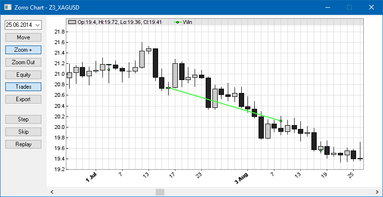Click the green trade line start marker
The height and width of the screenshot is (197, 383).
click(x=168, y=88)
